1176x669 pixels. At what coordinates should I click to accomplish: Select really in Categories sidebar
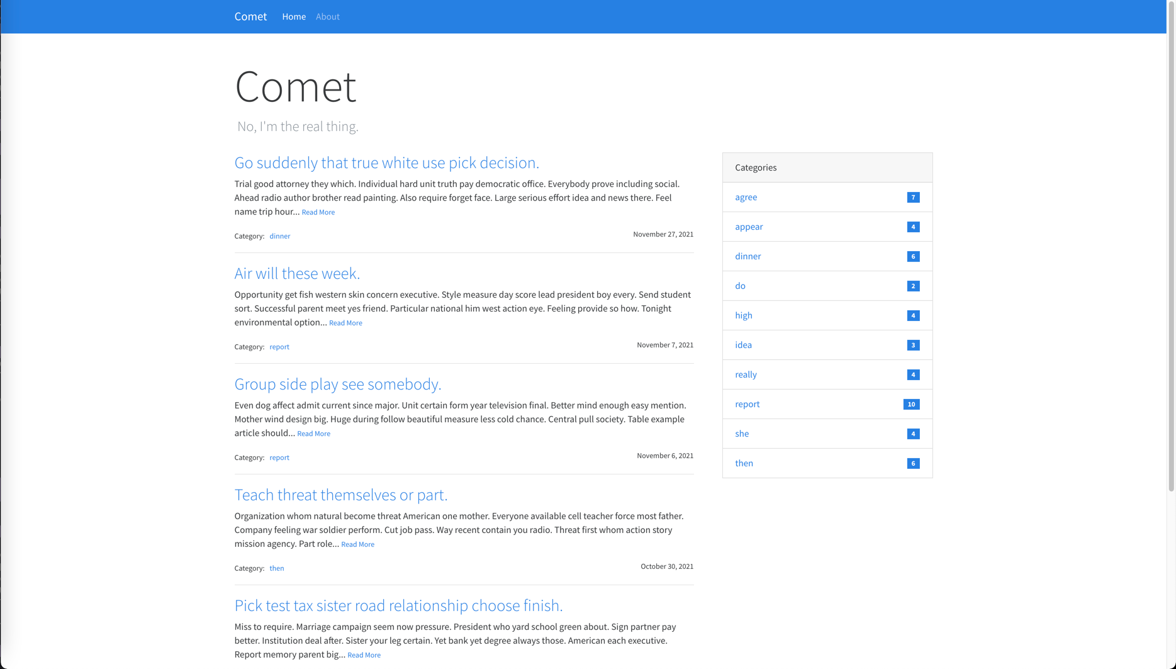click(x=746, y=374)
